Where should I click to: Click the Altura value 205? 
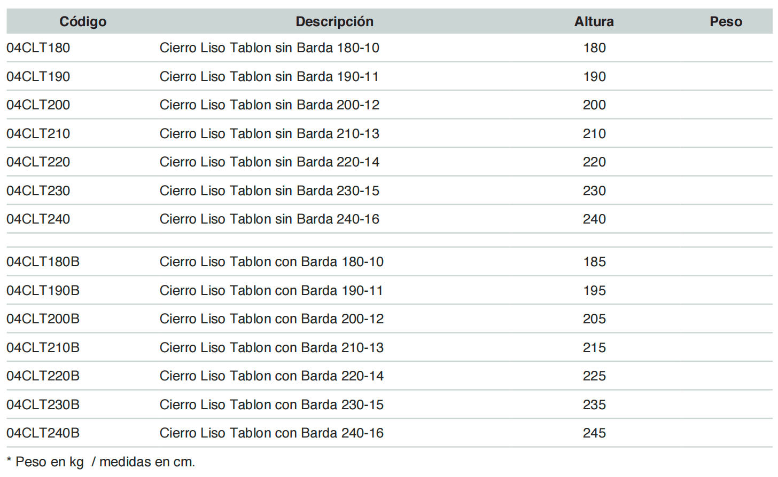tap(594, 319)
